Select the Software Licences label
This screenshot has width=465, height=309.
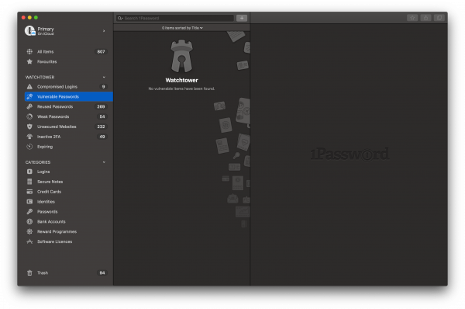[54, 242]
